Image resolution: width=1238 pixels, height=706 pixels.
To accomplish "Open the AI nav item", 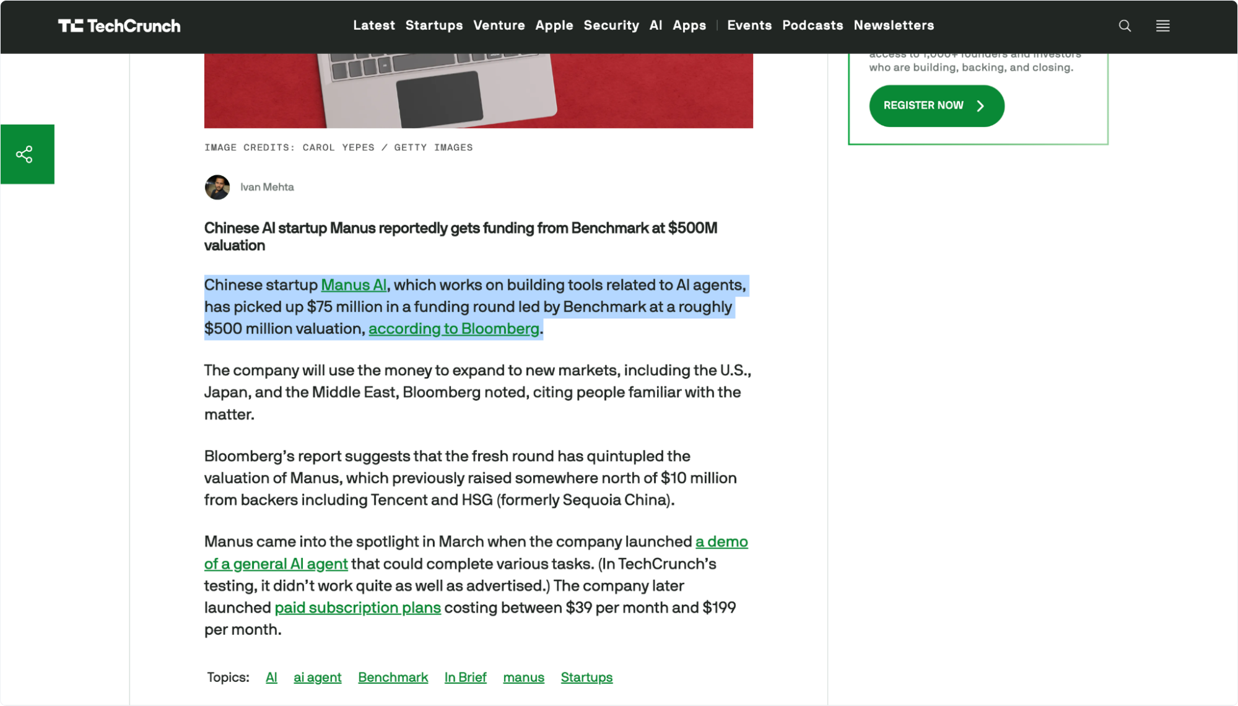I will point(655,25).
